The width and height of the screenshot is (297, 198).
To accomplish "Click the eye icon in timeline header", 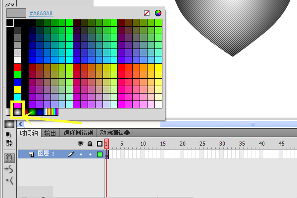I will [81, 144].
